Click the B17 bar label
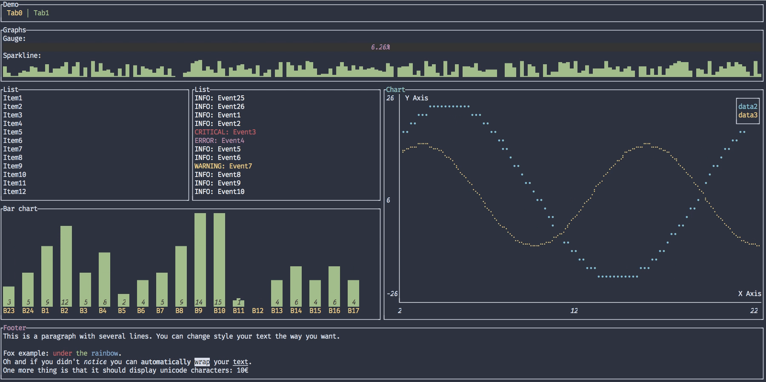766x382 pixels. (354, 311)
